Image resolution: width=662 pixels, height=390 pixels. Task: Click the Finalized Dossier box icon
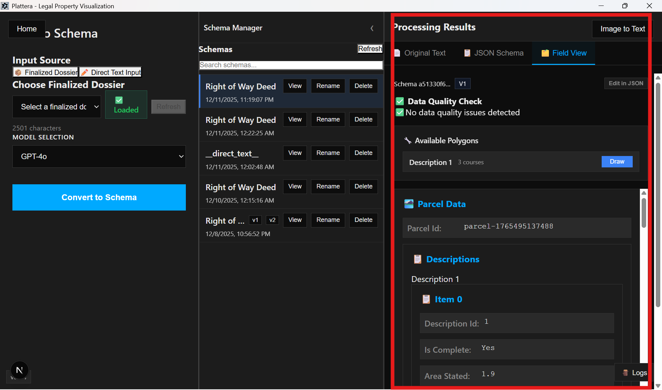tap(19, 72)
